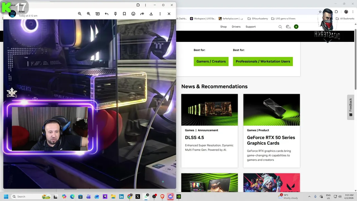The width and height of the screenshot is (357, 201).
Task: Expand LIVE games w/Viwers bookmarks folder
Action: (x=283, y=19)
